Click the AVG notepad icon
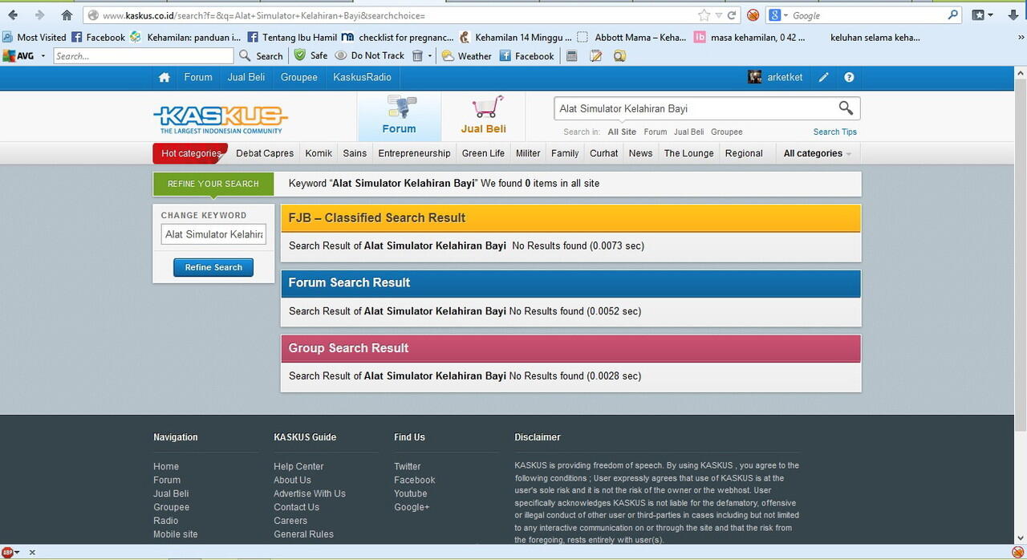 [595, 56]
